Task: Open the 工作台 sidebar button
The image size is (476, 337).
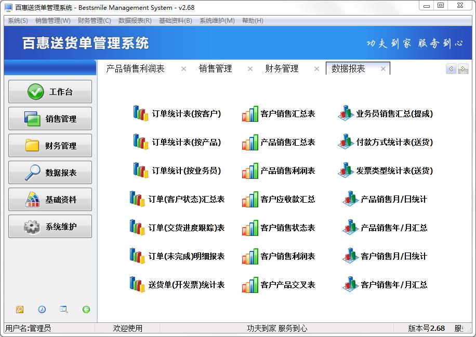Action: click(50, 91)
